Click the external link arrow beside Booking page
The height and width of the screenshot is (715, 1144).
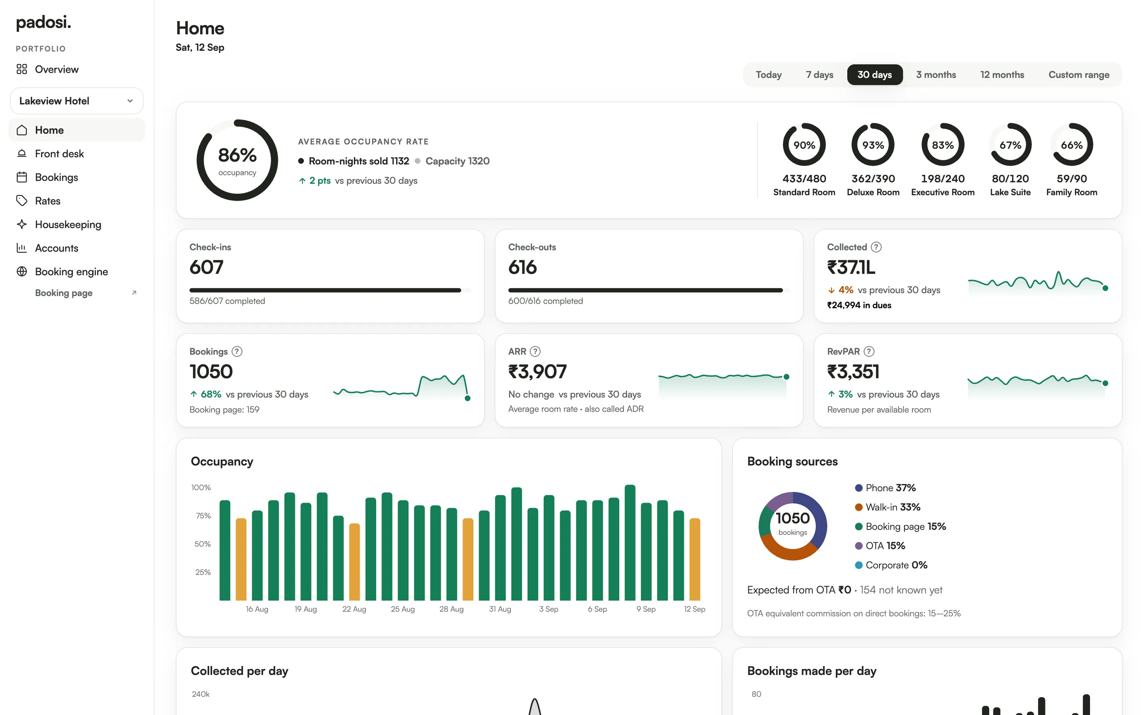point(134,293)
